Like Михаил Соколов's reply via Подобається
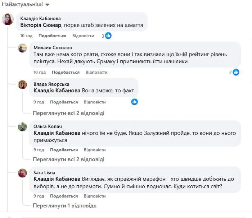The height and width of the screenshot is (218, 252). pos(65,72)
